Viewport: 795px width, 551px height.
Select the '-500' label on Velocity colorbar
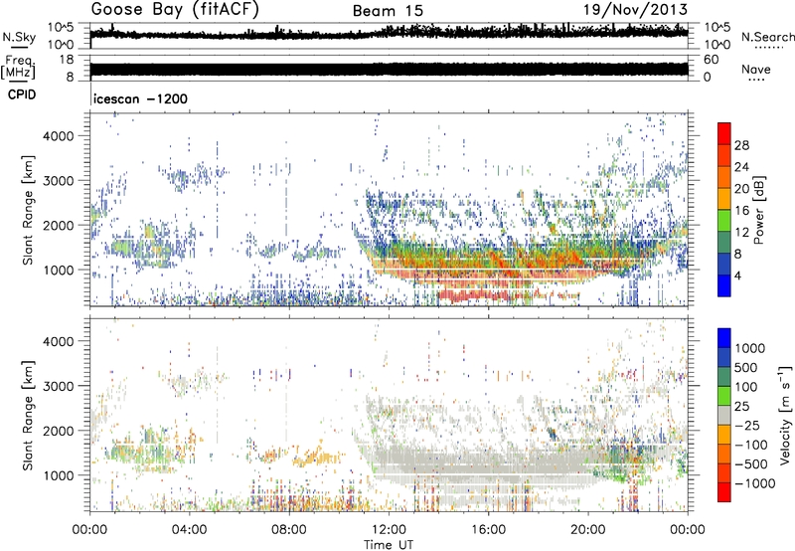[750, 464]
